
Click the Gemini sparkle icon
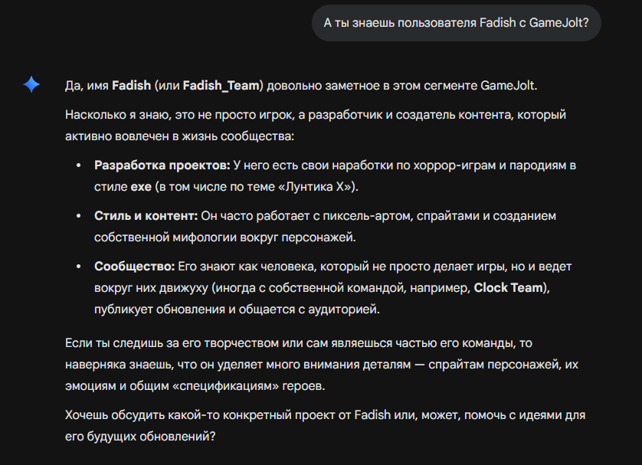[x=31, y=85]
